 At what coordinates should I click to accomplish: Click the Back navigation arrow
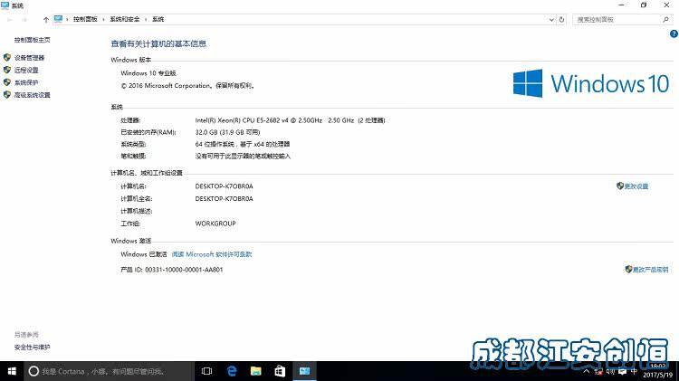10,20
